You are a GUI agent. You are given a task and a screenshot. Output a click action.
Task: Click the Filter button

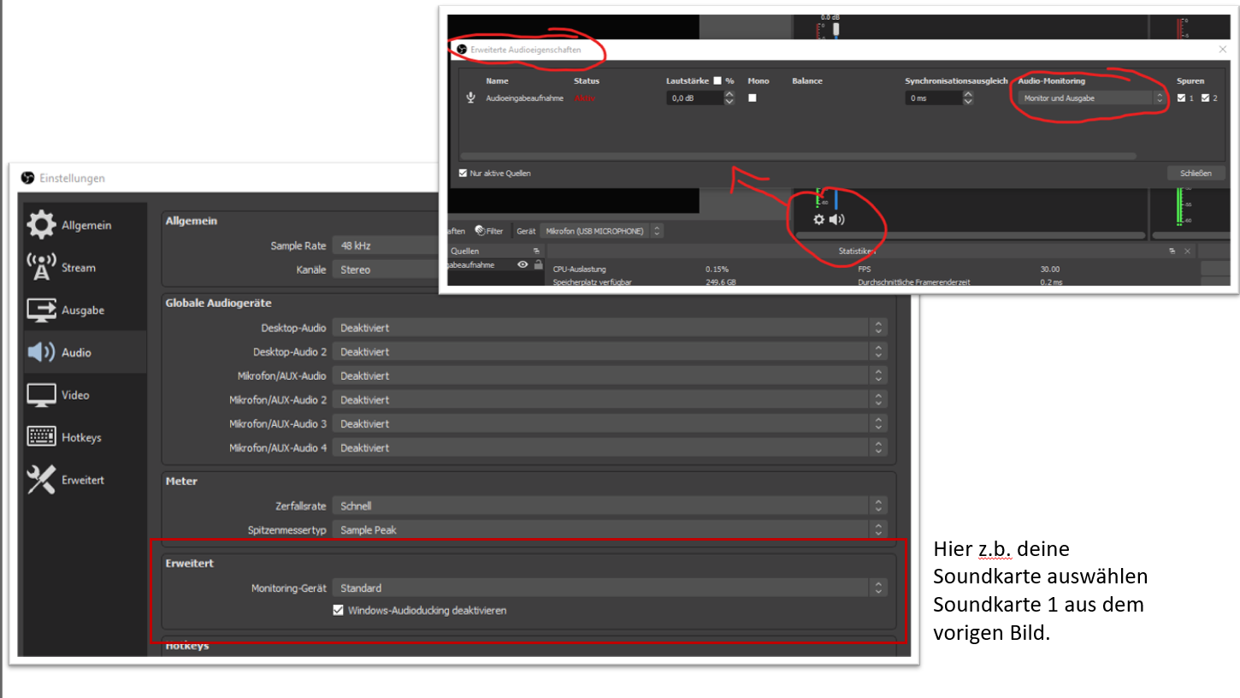(x=490, y=231)
